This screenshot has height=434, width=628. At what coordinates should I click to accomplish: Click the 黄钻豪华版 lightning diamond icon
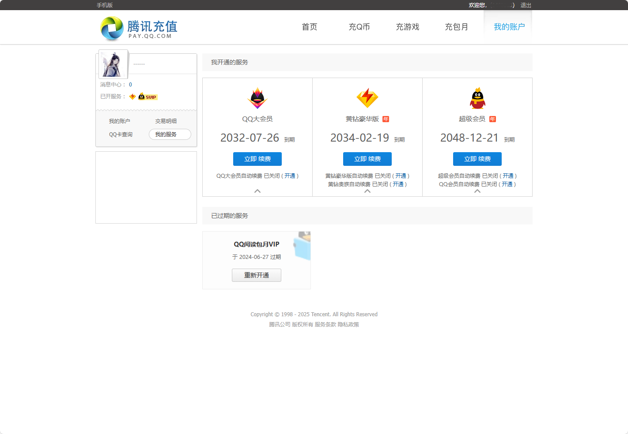(367, 98)
